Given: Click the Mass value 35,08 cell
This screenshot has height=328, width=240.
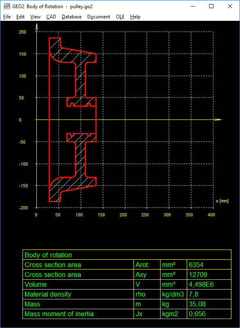Looking at the screenshot, I should coord(209,304).
